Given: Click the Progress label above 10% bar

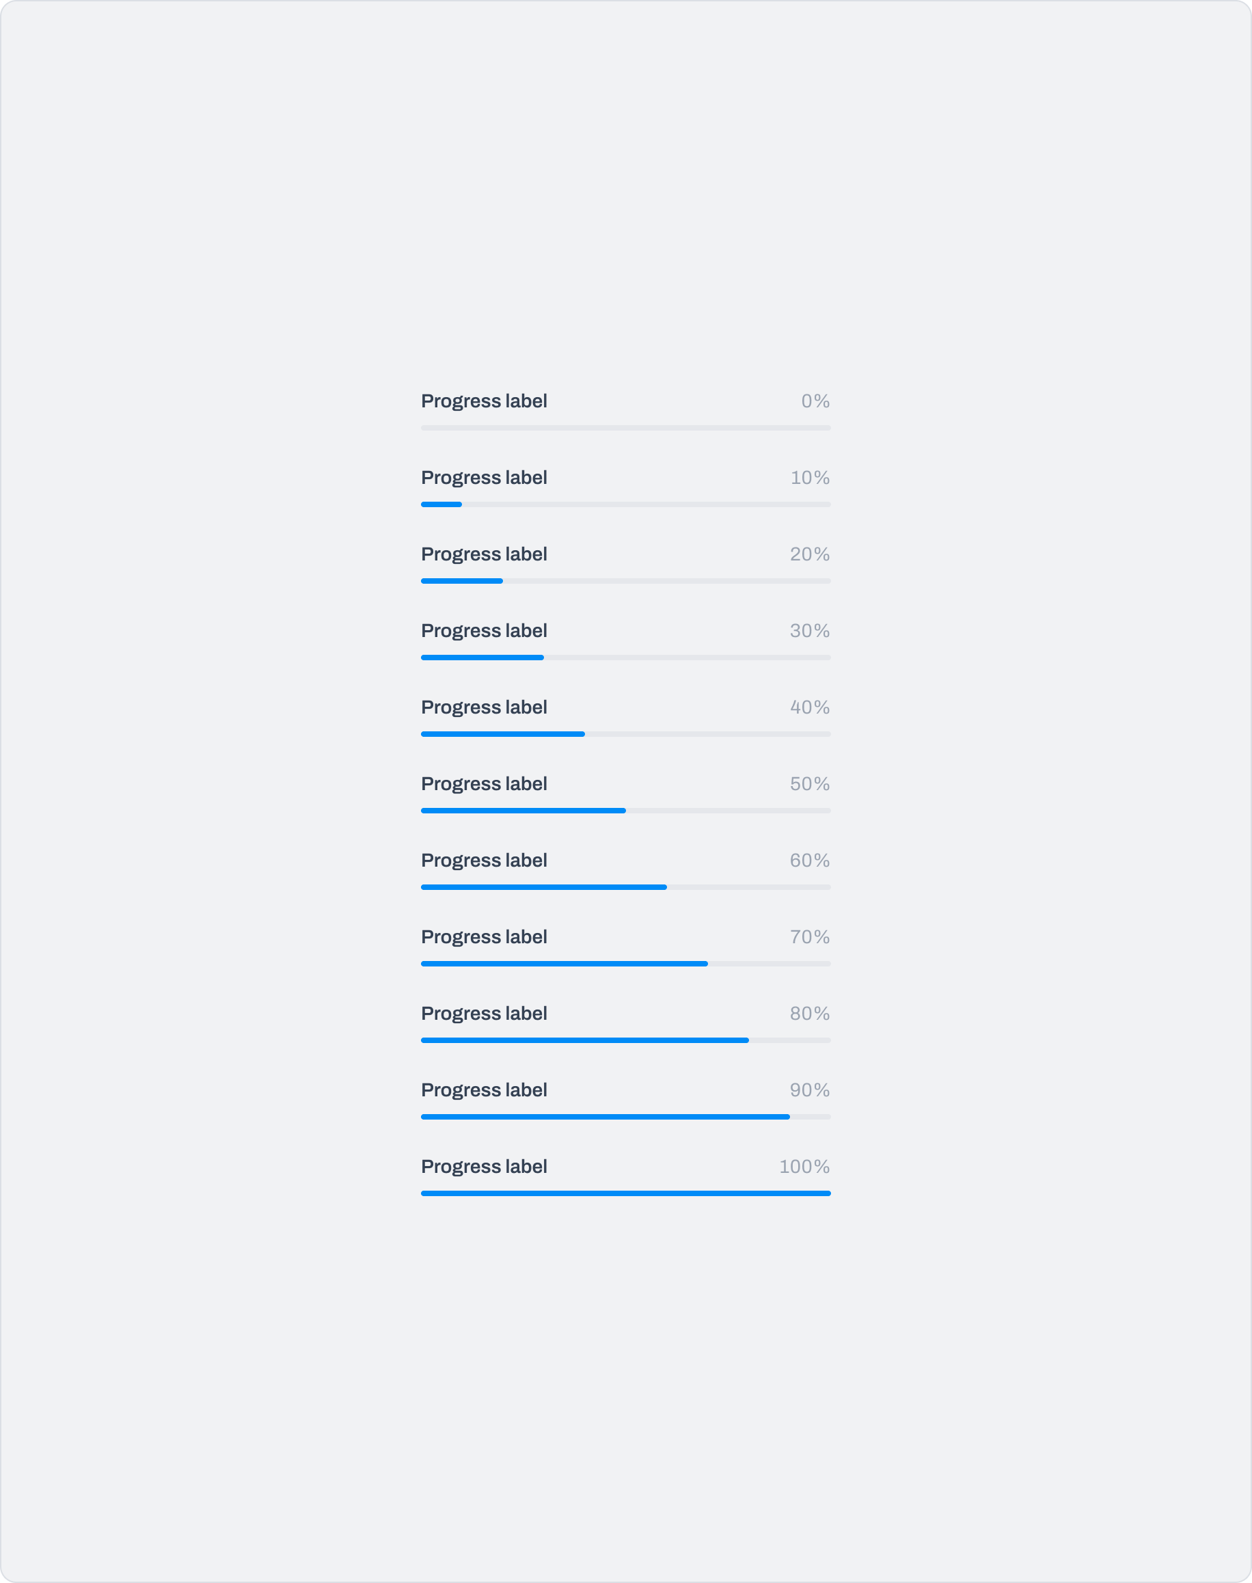Looking at the screenshot, I should point(484,478).
